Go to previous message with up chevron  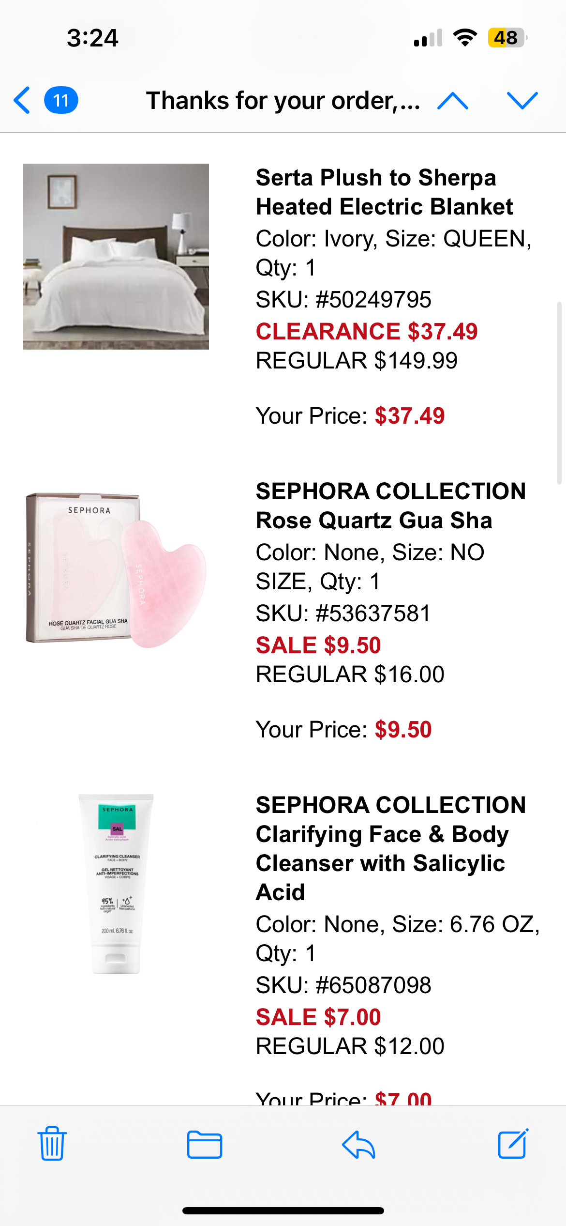pyautogui.click(x=452, y=101)
